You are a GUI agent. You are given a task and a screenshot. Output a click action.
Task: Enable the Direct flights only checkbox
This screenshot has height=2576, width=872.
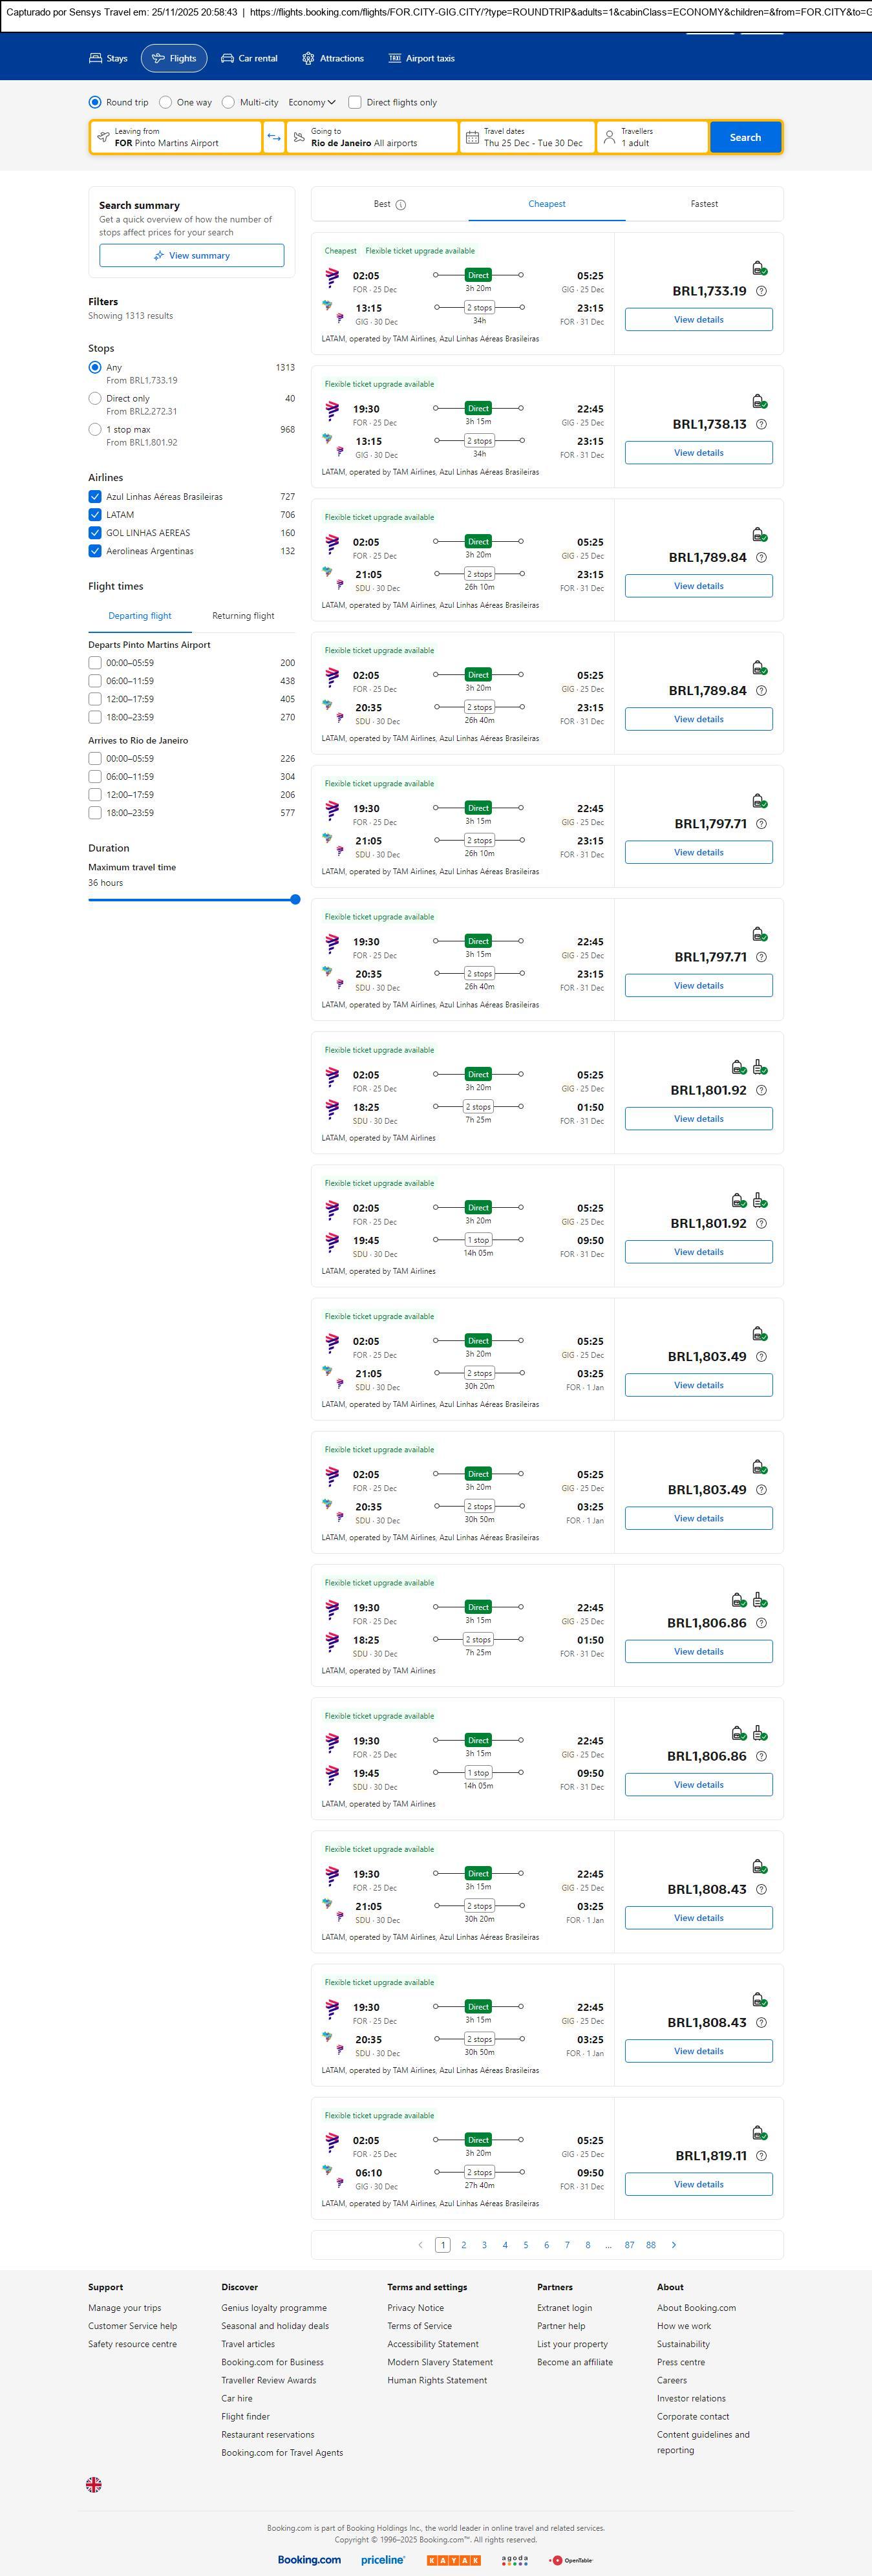pyautogui.click(x=354, y=102)
